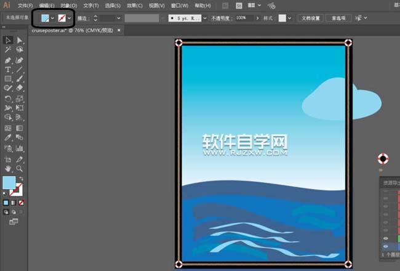Screen dimensions: 400x271
Task: Expand the control bar stroke color dropdown
Action: [69, 18]
